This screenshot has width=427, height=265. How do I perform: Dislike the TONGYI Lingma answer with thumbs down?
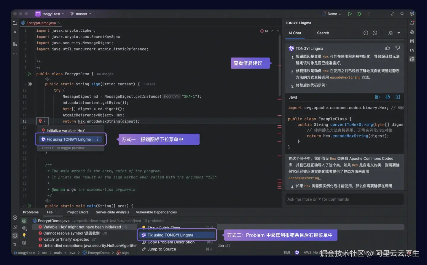pos(398,48)
